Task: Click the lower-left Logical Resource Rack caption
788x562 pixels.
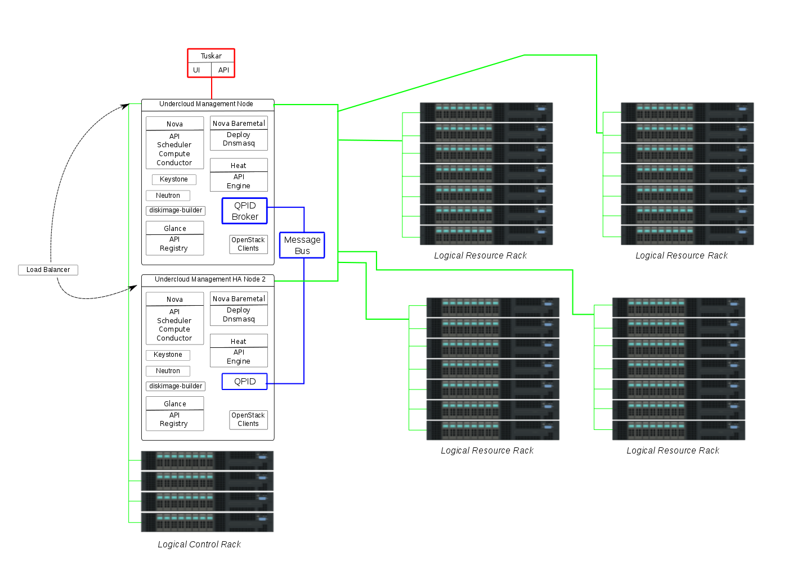Action: pos(487,451)
